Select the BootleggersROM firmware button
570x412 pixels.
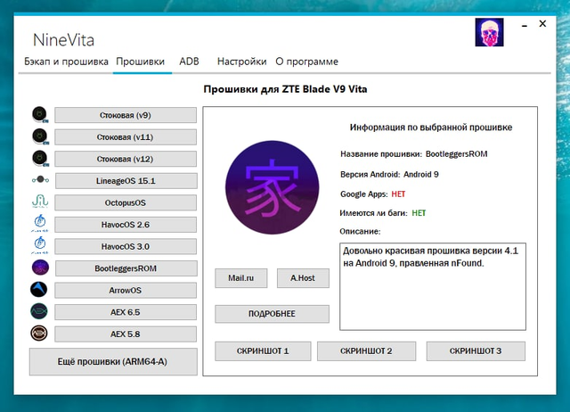coord(126,268)
